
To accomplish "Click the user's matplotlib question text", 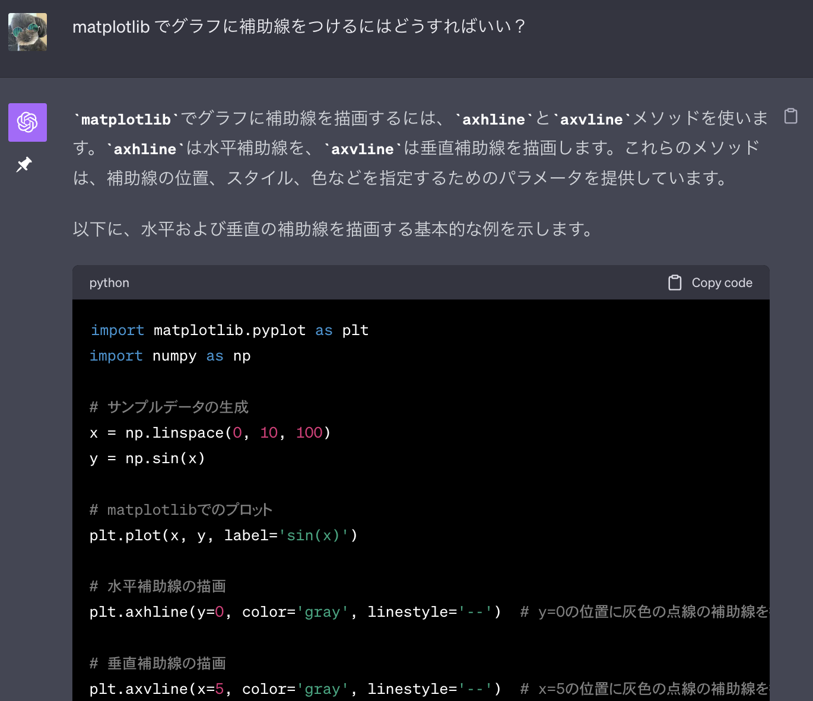I will [x=298, y=27].
